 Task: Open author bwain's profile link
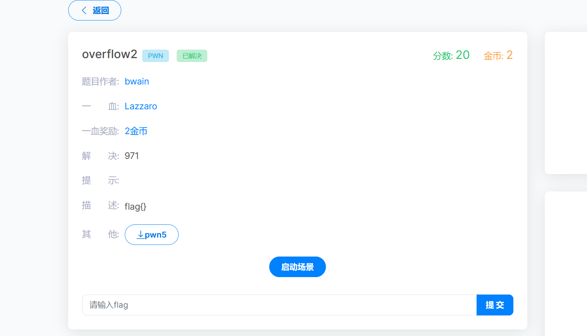[x=137, y=81]
